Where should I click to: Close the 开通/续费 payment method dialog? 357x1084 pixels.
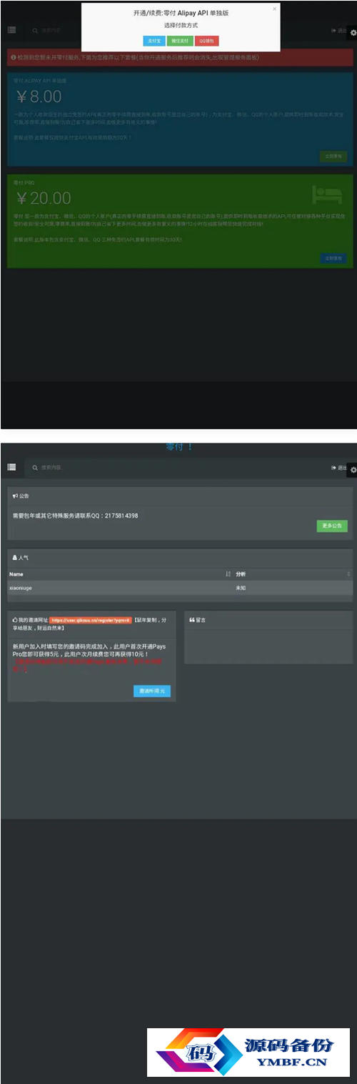274,9
